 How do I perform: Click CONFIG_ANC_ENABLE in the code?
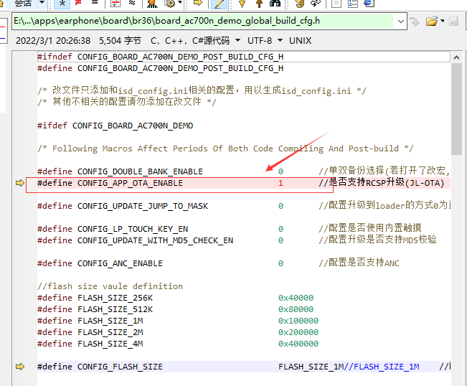(x=120, y=263)
